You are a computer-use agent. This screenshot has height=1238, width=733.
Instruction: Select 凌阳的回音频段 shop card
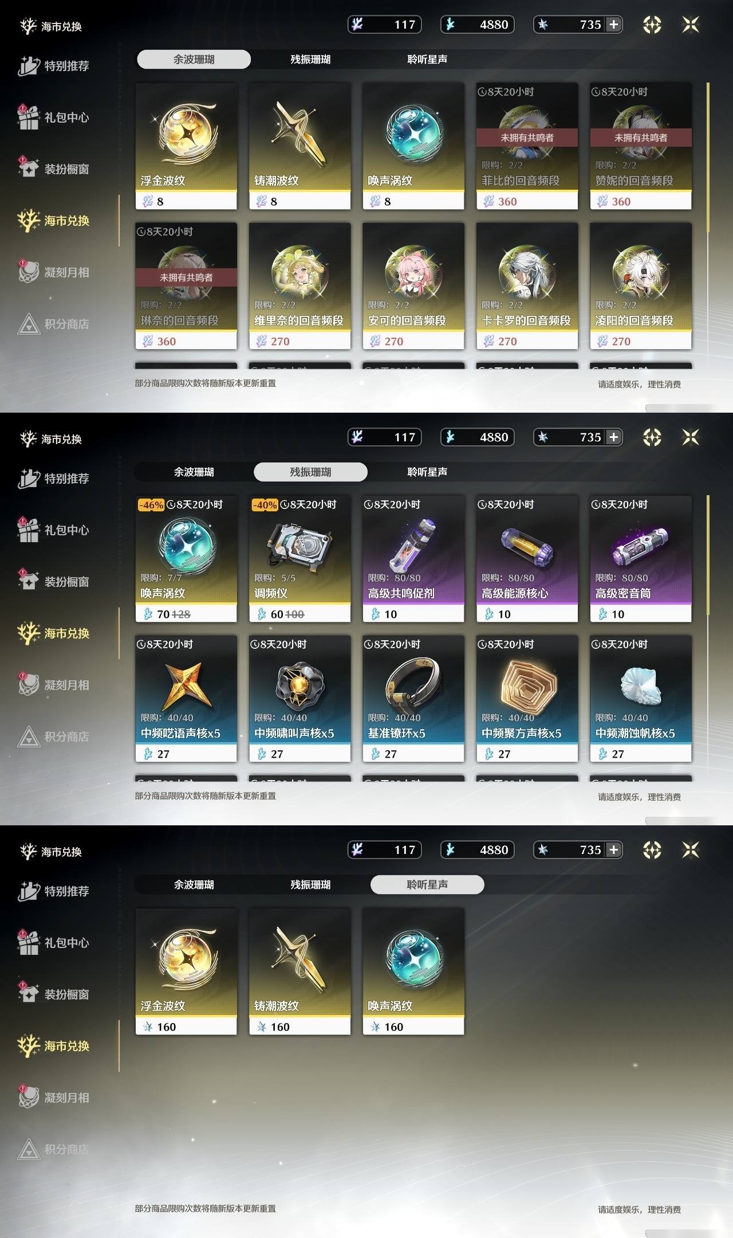641,286
